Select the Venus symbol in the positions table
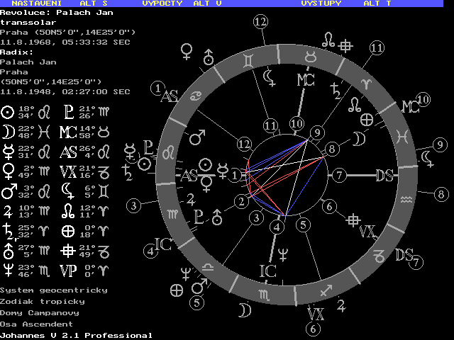The height and width of the screenshot is (340, 454). (x=7, y=171)
